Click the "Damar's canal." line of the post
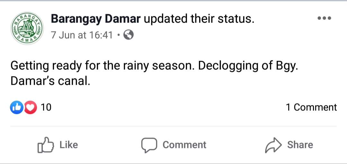Viewport: 347px width, 164px height. click(50, 81)
